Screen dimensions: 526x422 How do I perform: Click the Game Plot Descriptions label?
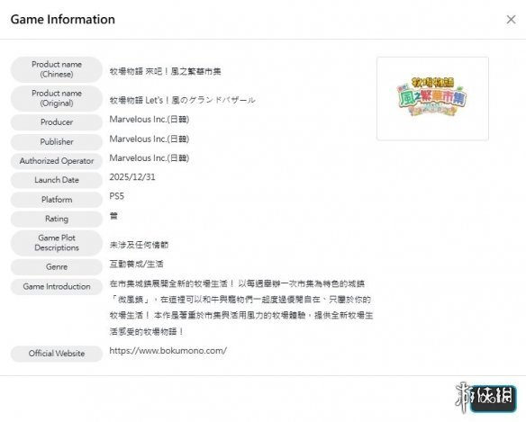[x=57, y=243]
